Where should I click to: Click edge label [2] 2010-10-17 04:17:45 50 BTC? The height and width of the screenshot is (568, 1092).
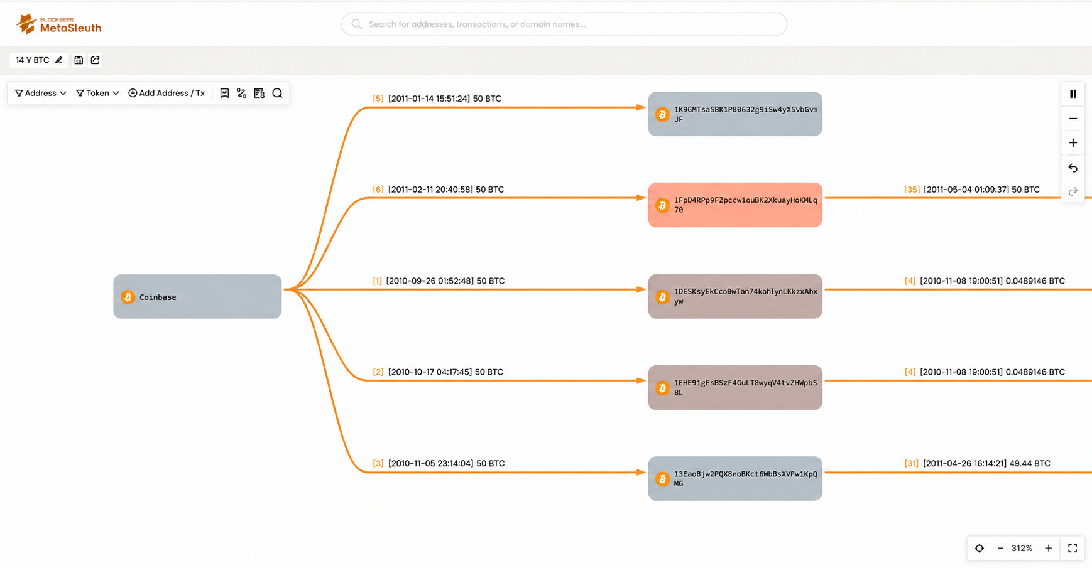(438, 372)
